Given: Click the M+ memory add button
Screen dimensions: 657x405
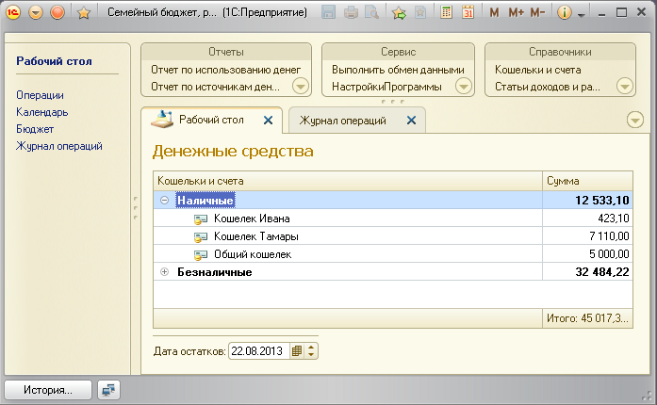Looking at the screenshot, I should point(516,12).
